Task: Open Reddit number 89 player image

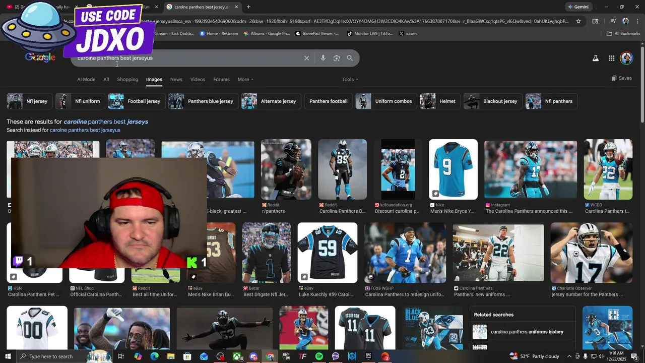Action: [343, 169]
